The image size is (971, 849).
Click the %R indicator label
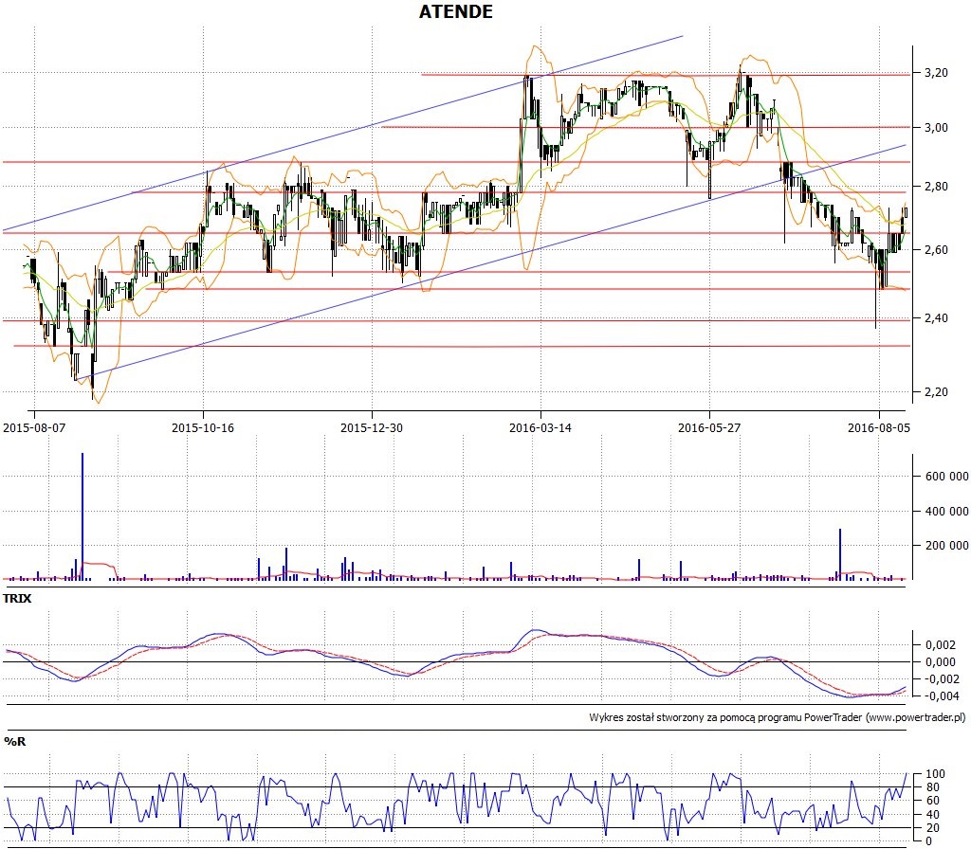(15, 741)
